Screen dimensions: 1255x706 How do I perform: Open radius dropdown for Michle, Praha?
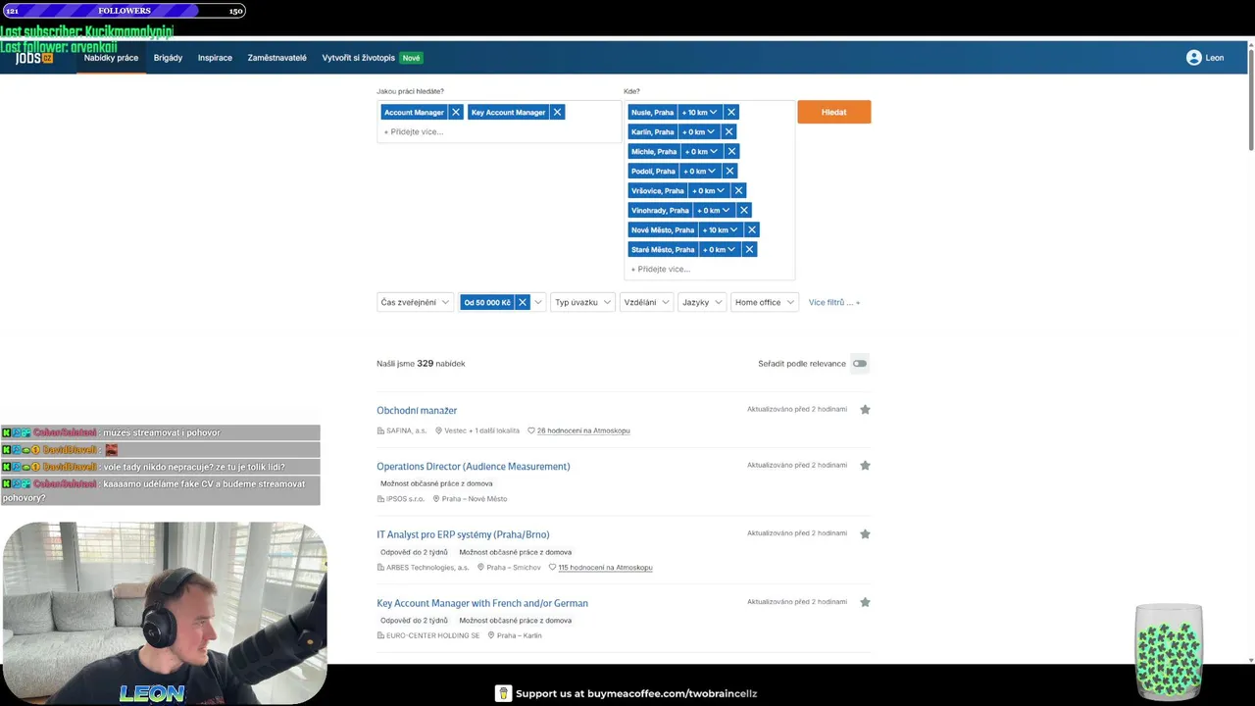point(702,152)
